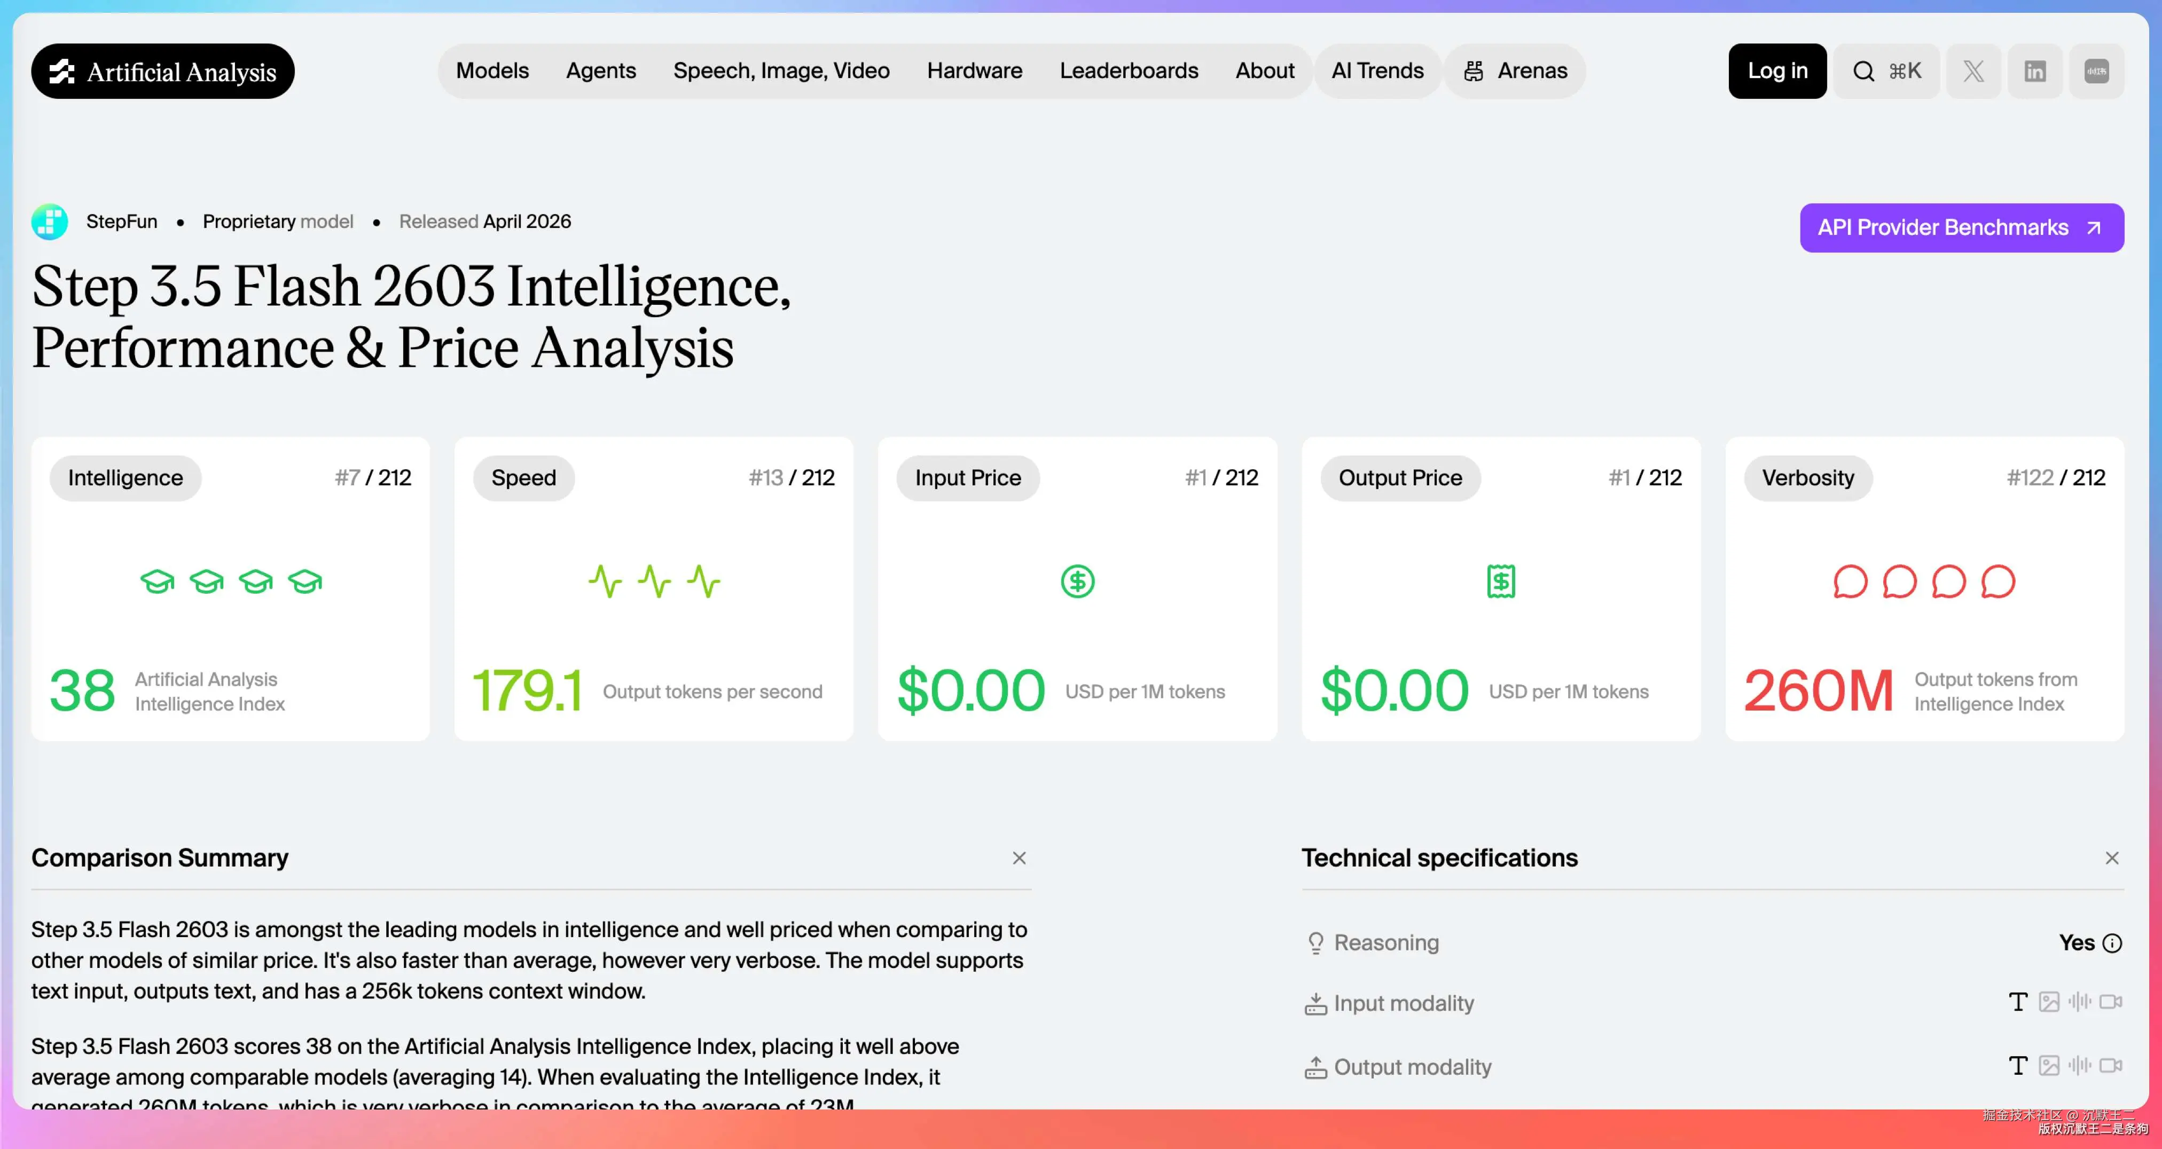
Task: Close the Technical specifications panel
Action: [2112, 858]
